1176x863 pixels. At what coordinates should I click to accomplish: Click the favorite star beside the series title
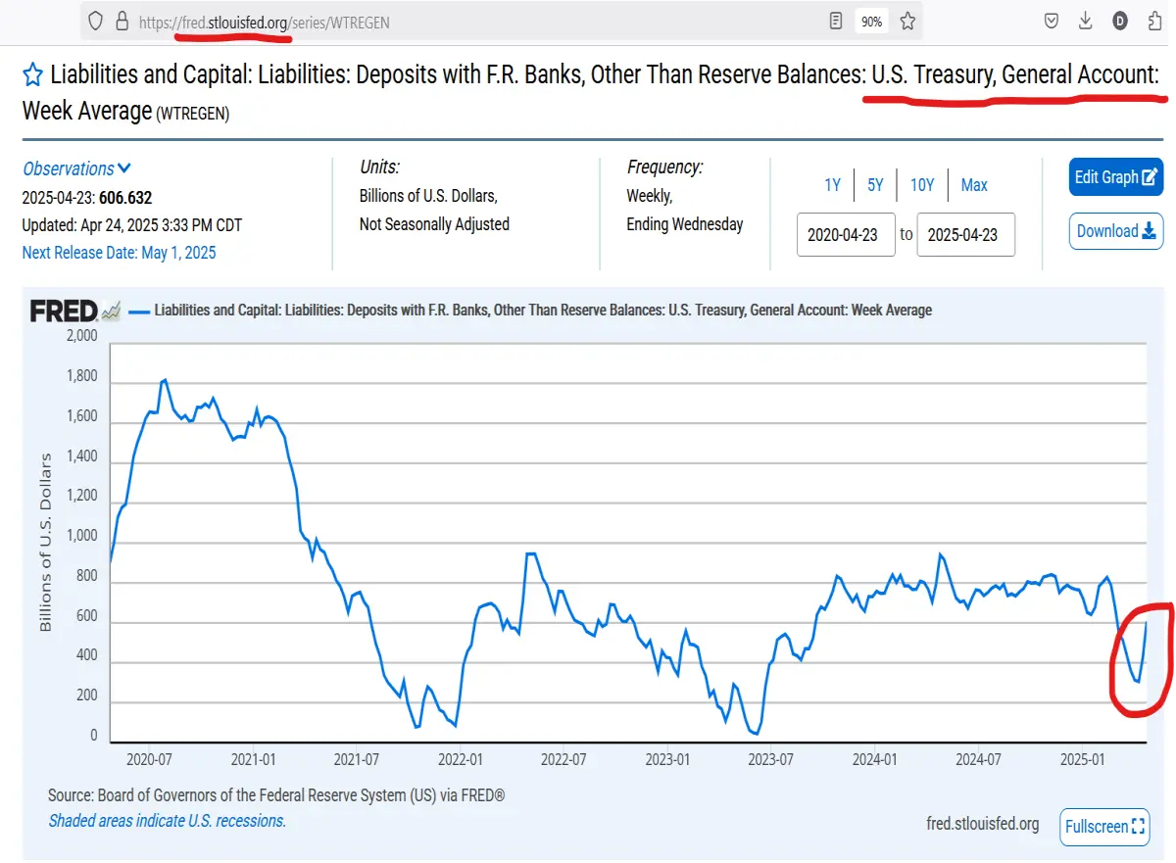(32, 74)
